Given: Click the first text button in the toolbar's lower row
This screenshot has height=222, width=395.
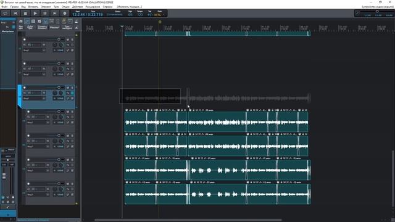Looking at the screenshot, I should (x=21, y=27).
